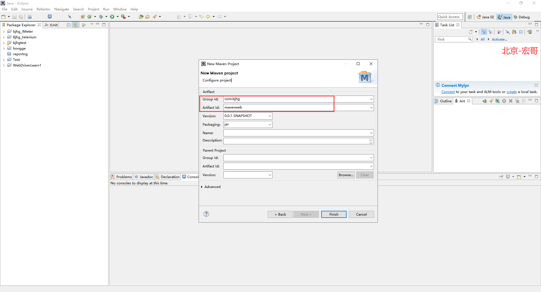The image size is (541, 292).
Task: Click the New Java Class icon
Action: (90, 17)
